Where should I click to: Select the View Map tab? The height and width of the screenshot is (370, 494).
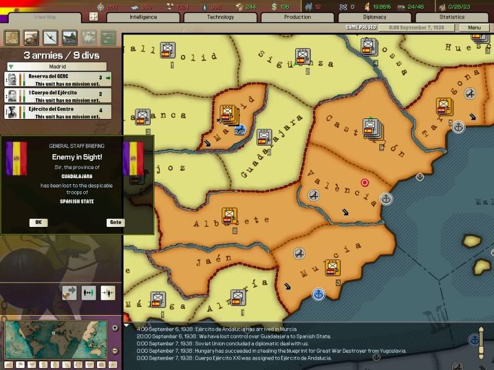[x=44, y=17]
